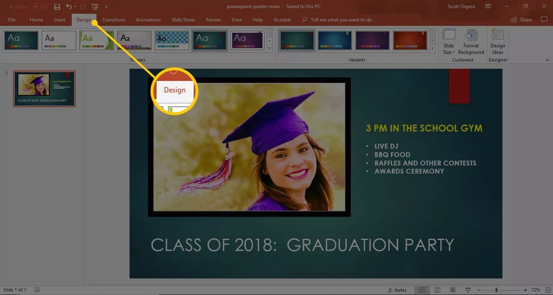Apply the blue patterned theme
This screenshot has height=295, width=553.
pyautogui.click(x=172, y=40)
